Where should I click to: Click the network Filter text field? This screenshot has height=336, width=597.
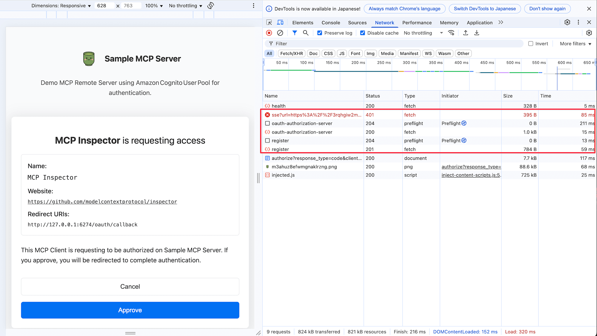point(394,44)
